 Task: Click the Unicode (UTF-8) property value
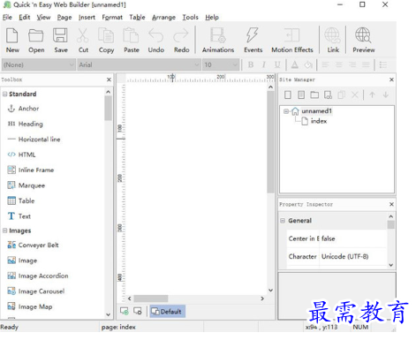(x=344, y=256)
